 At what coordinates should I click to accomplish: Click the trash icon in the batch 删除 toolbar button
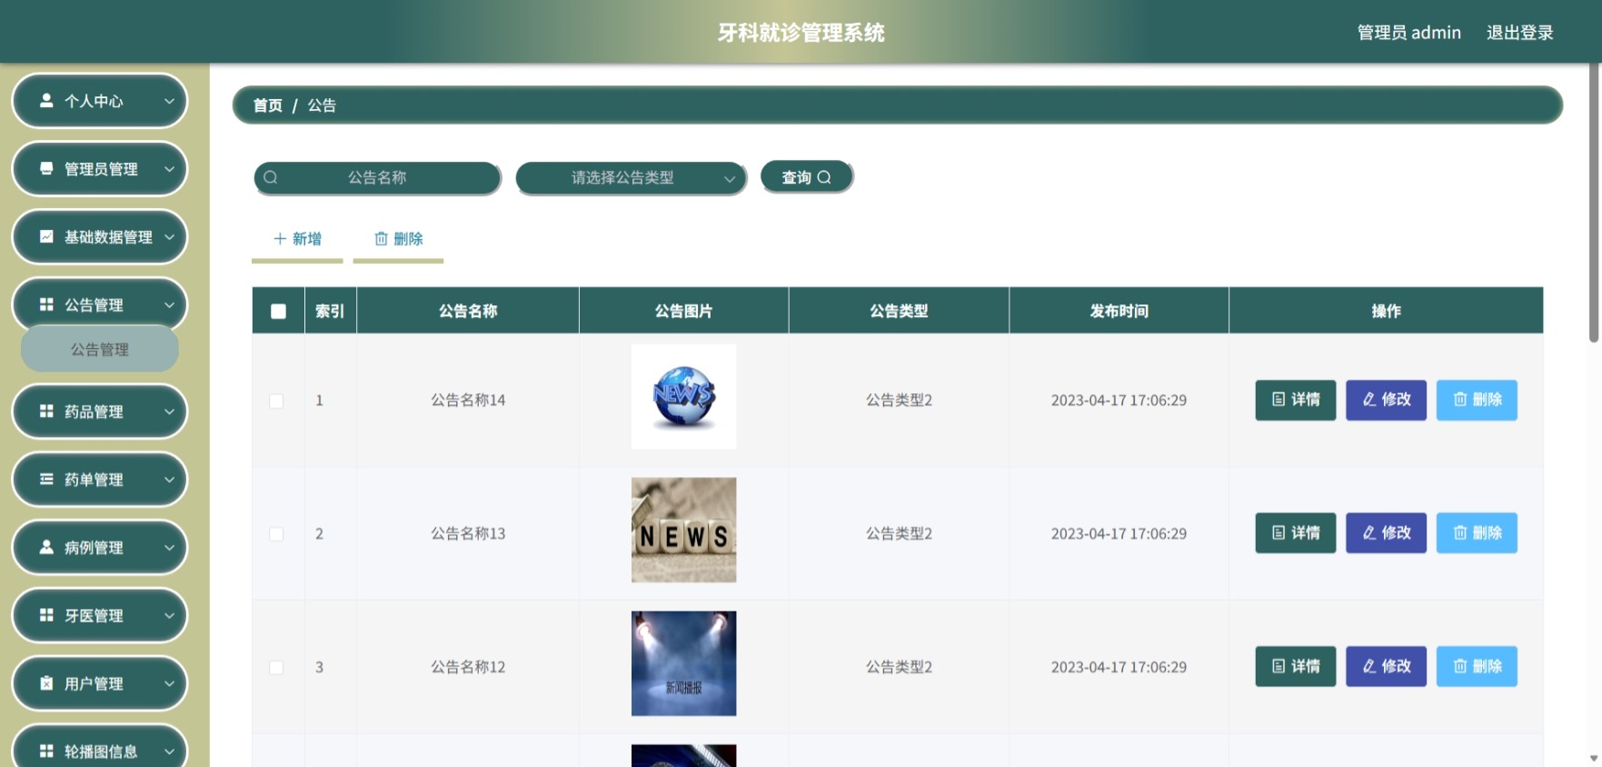382,239
